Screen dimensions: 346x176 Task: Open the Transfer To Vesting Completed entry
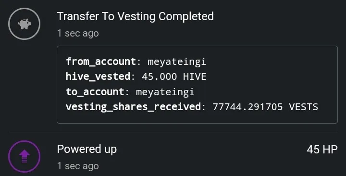135,16
